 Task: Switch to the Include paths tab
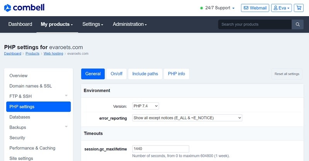pos(145,74)
